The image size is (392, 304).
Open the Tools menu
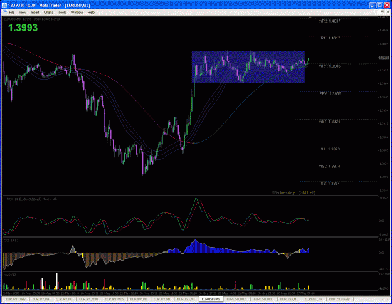click(62, 13)
